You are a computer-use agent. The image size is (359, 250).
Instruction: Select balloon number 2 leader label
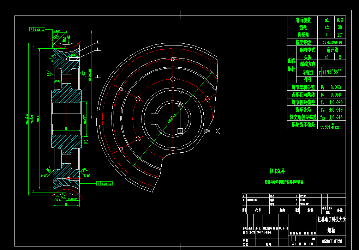pyautogui.click(x=97, y=49)
